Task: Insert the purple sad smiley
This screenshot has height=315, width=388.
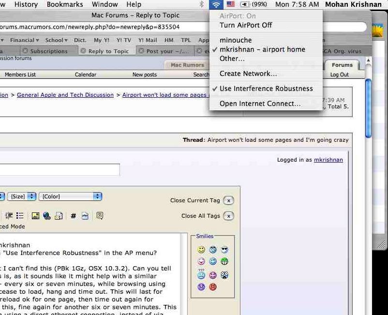Action: coord(201,287)
